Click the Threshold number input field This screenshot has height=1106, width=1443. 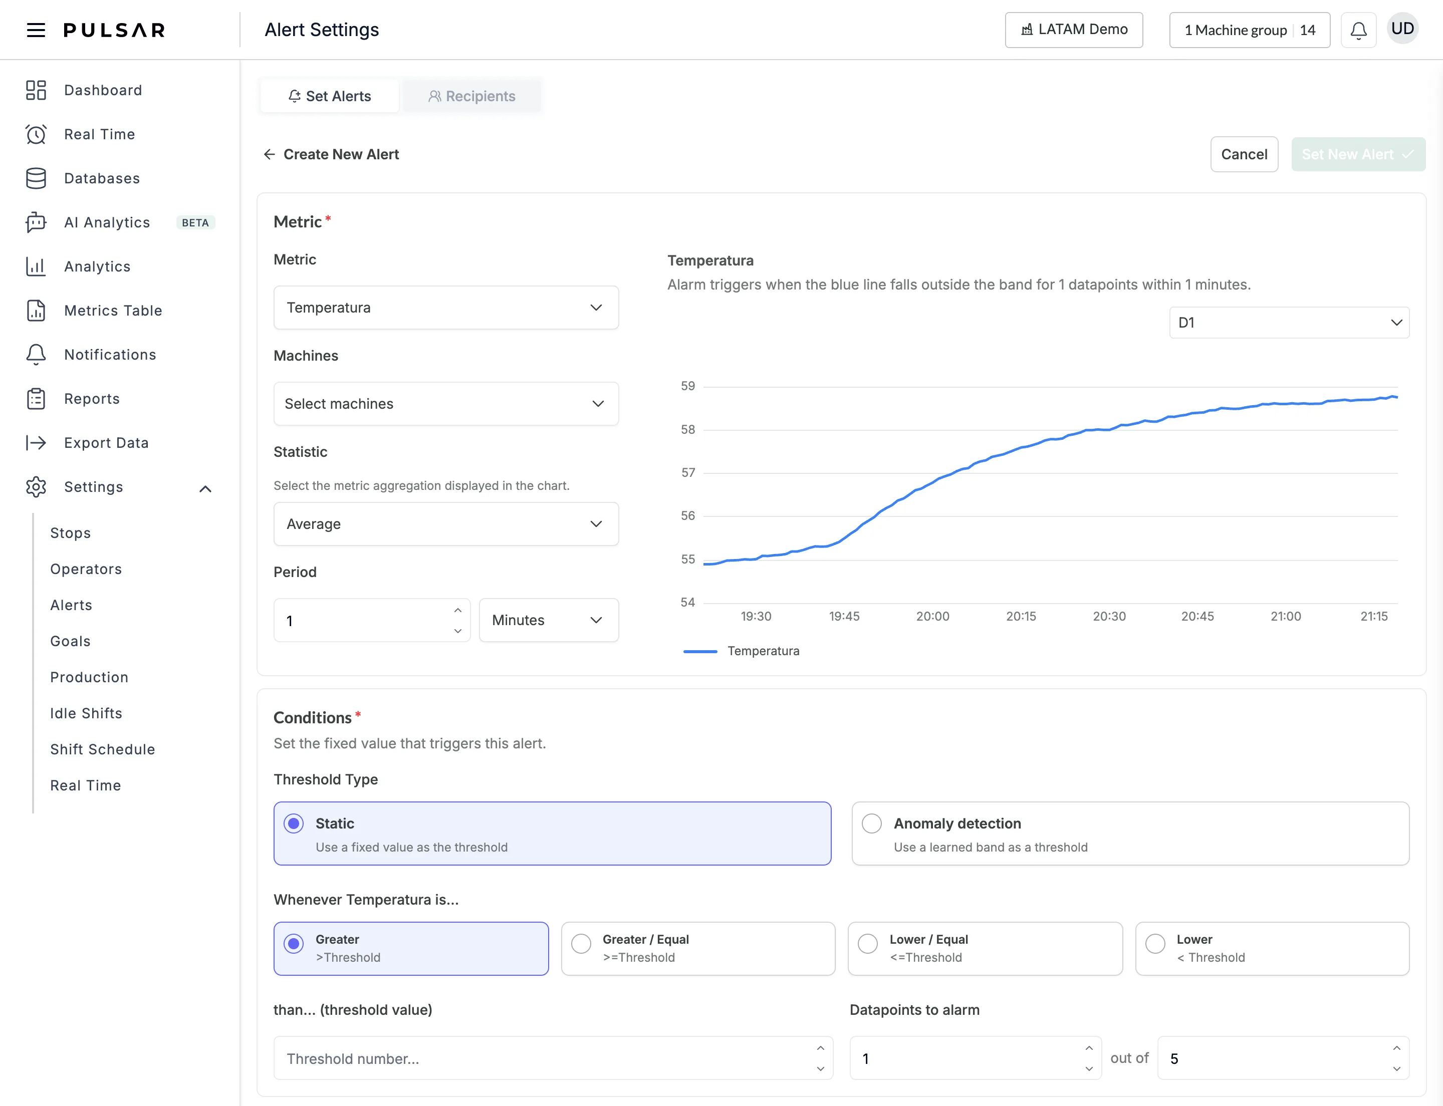tap(553, 1058)
